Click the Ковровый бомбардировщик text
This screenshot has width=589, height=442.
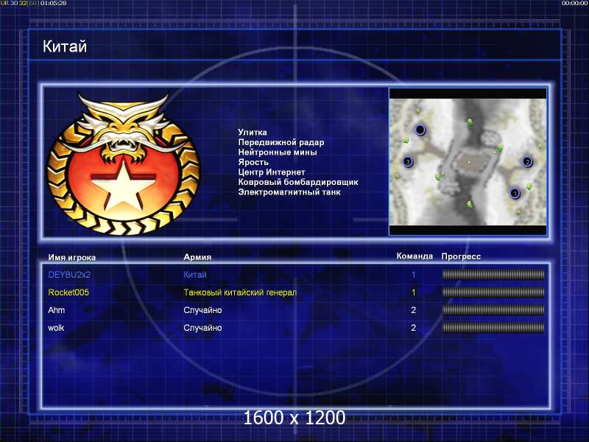tap(298, 182)
